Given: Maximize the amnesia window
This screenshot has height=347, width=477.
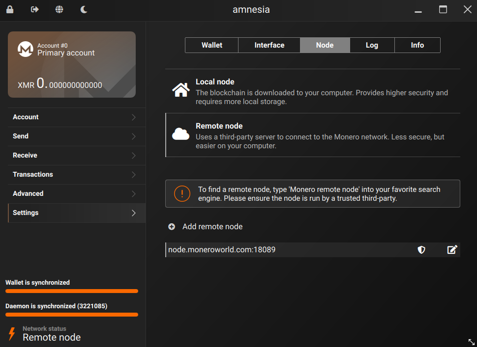Looking at the screenshot, I should (443, 9).
